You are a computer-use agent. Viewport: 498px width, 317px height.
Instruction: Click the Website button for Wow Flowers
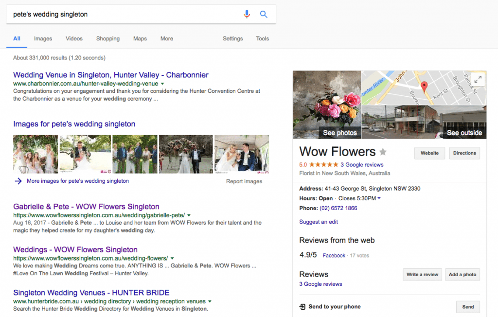(429, 153)
